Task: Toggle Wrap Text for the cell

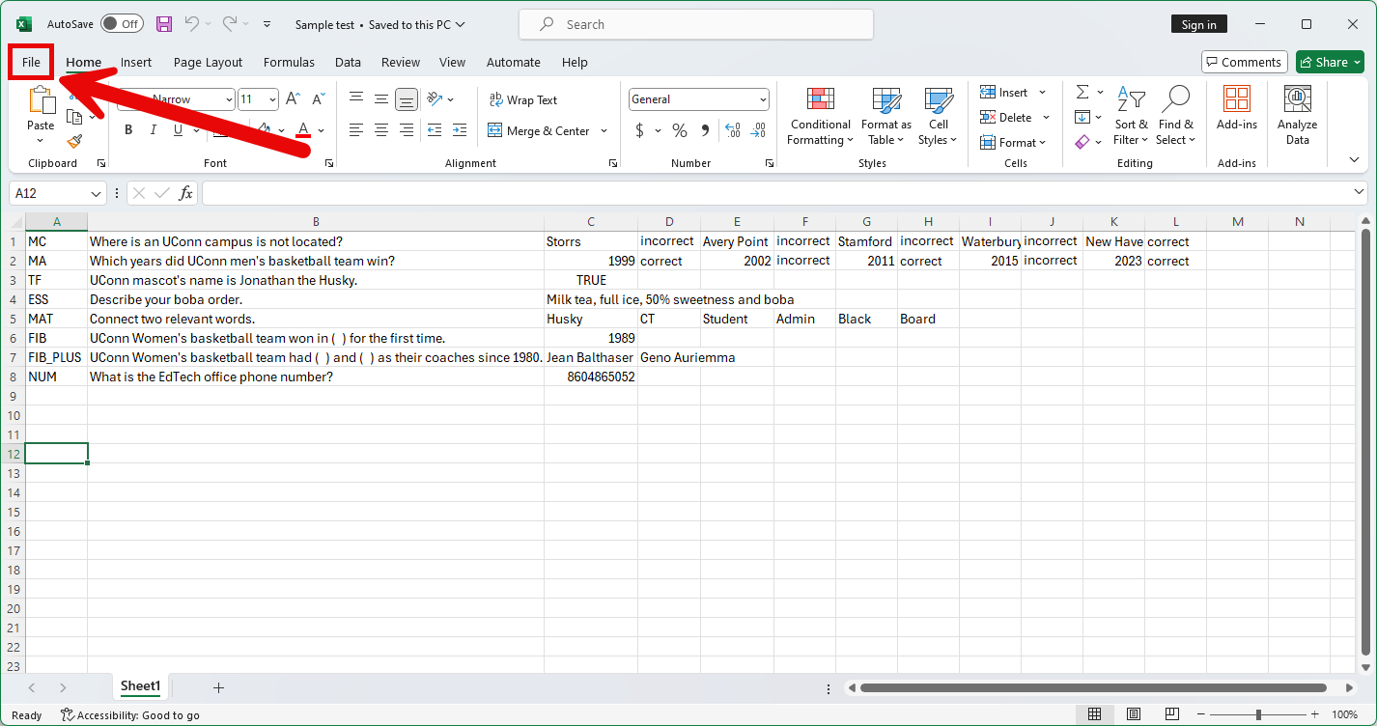Action: tap(523, 99)
